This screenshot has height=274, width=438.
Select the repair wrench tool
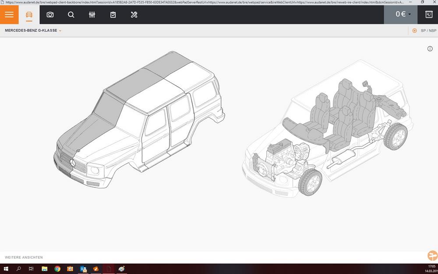coord(134,14)
